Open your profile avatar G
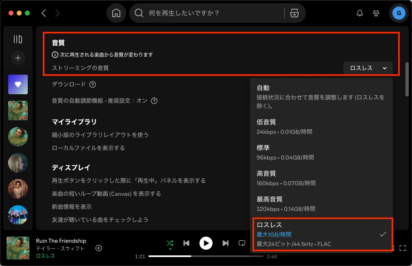Screen dimensions: 412x266 pos(399,13)
